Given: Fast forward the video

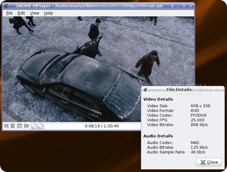Looking at the screenshot, I should pyautogui.click(x=27, y=126).
